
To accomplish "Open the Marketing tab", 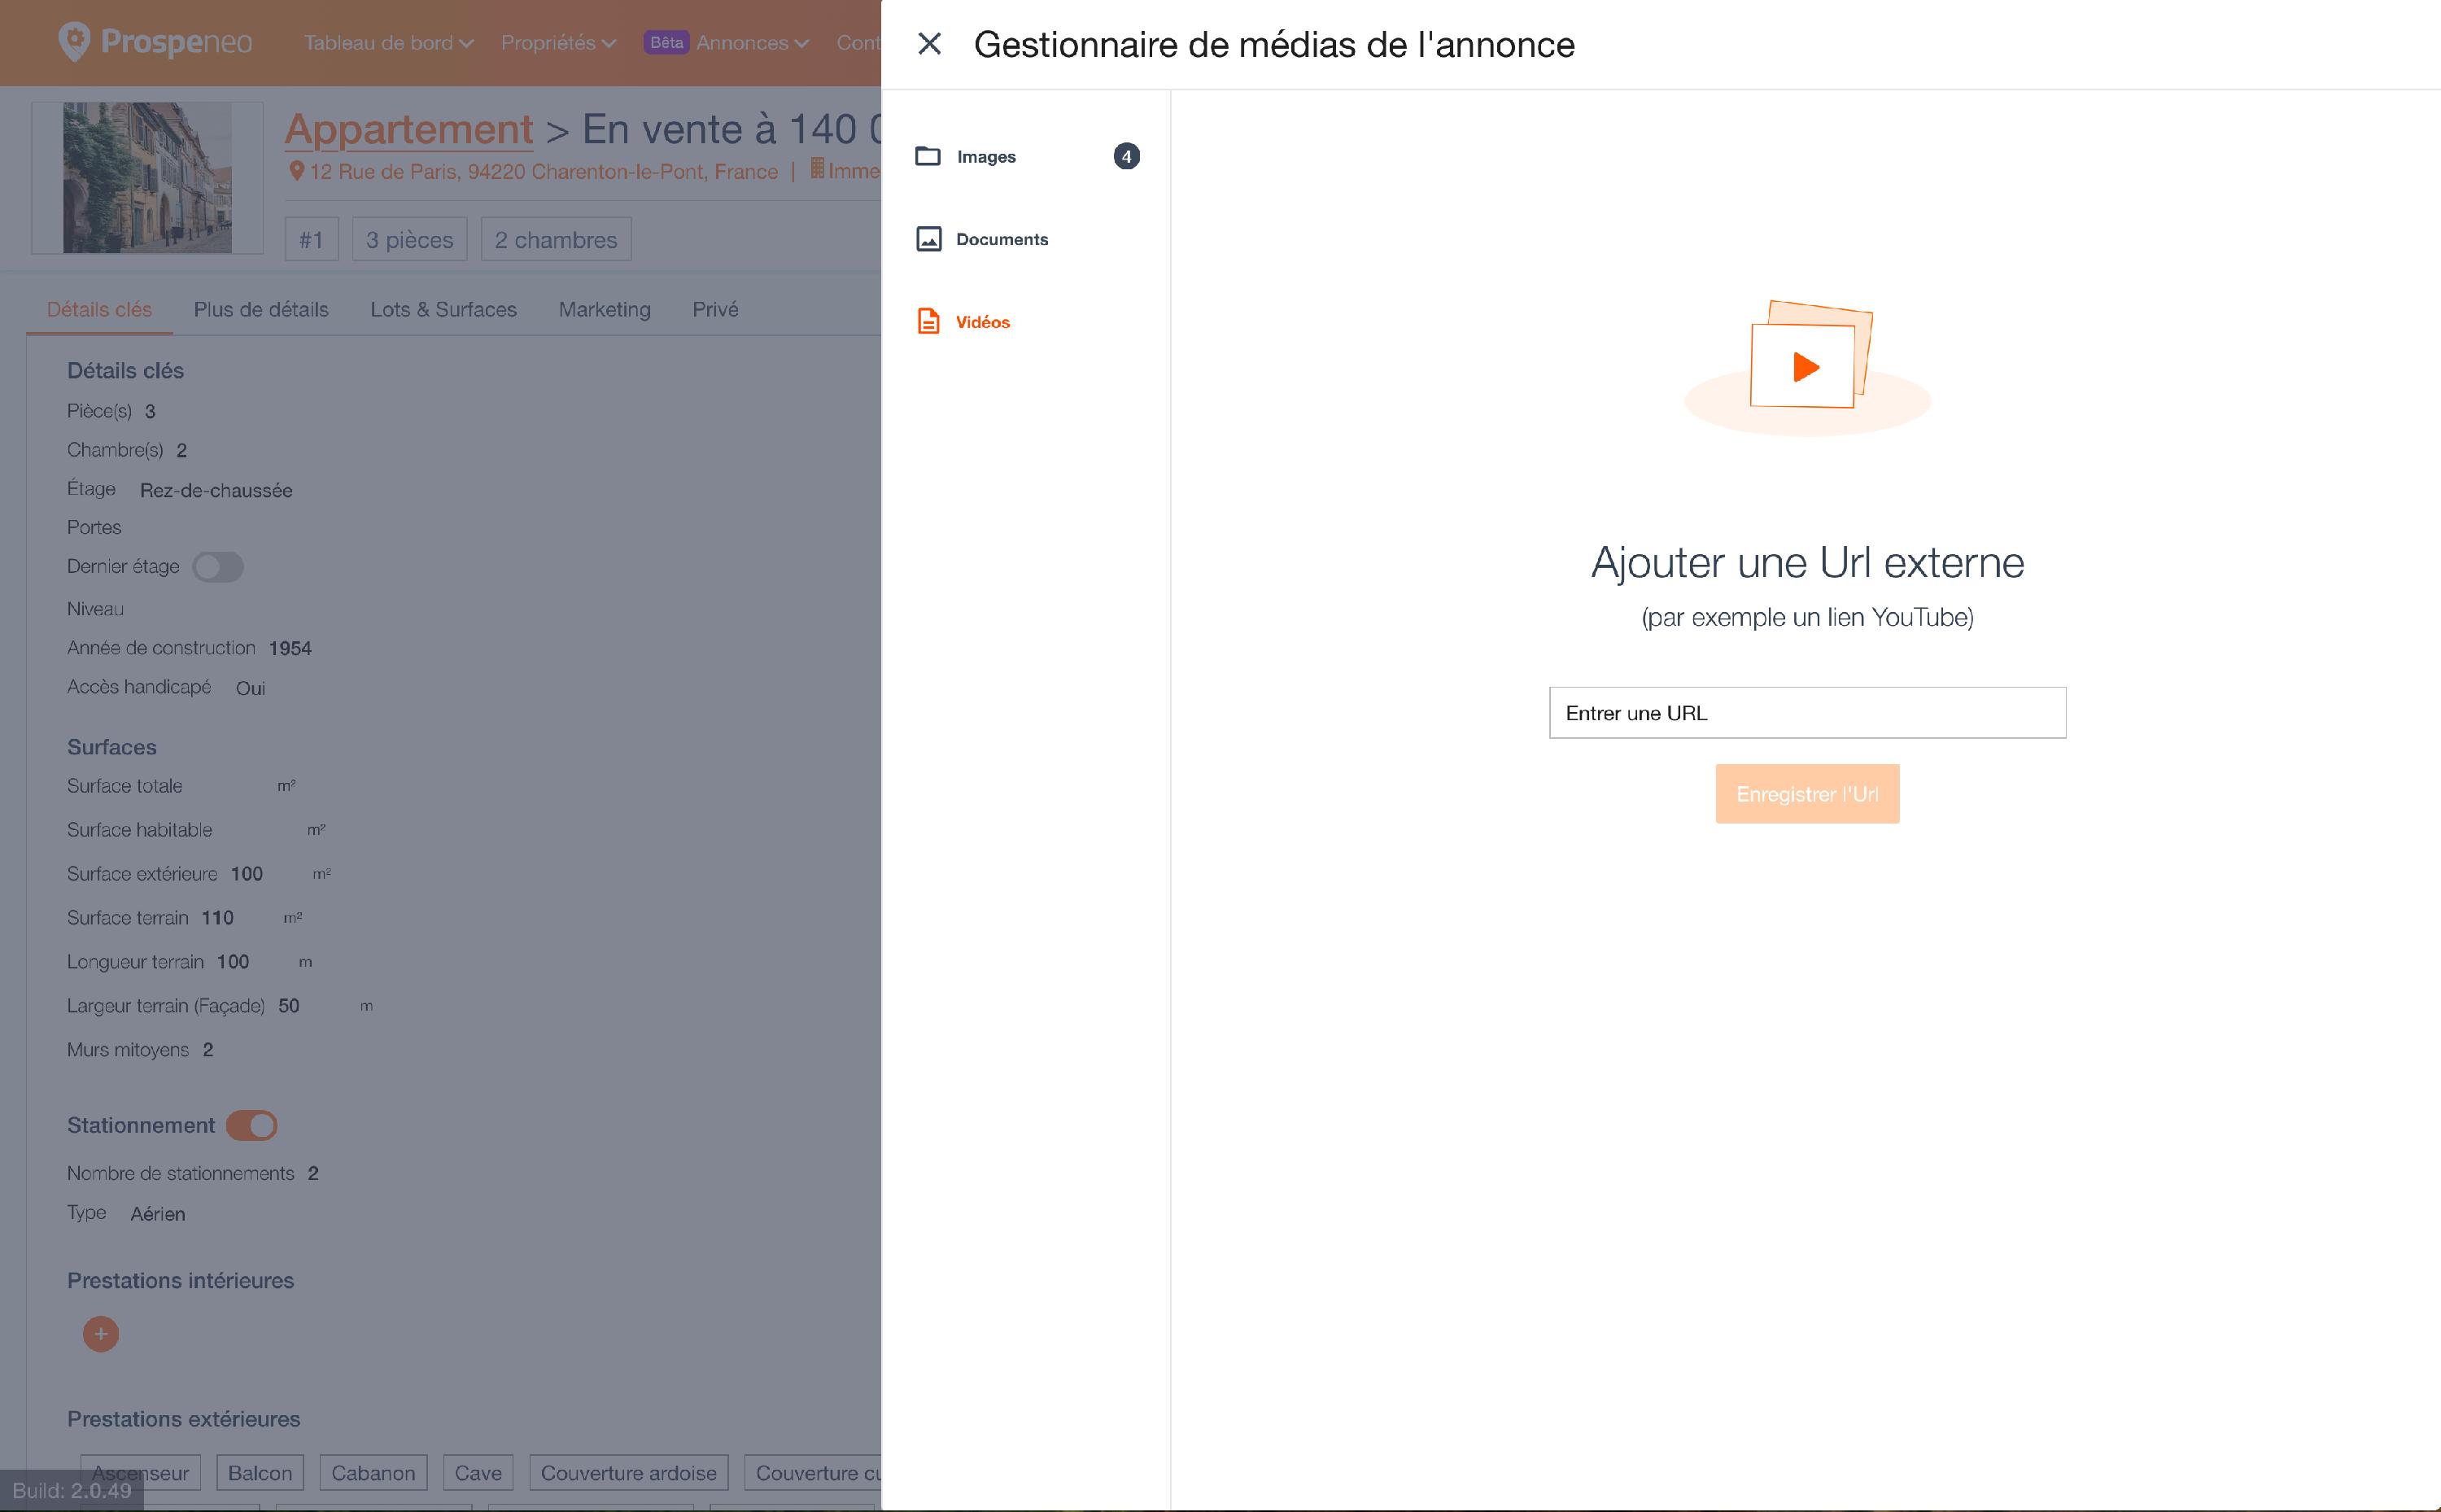I will pos(604,309).
